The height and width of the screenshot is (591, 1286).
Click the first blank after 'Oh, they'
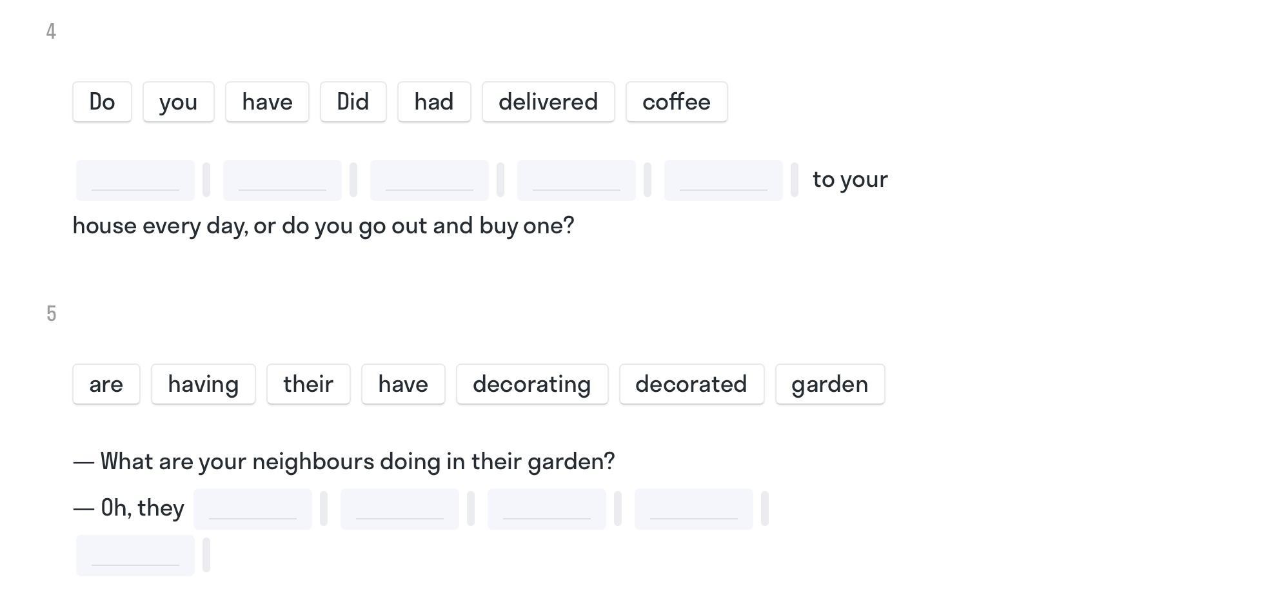click(253, 509)
